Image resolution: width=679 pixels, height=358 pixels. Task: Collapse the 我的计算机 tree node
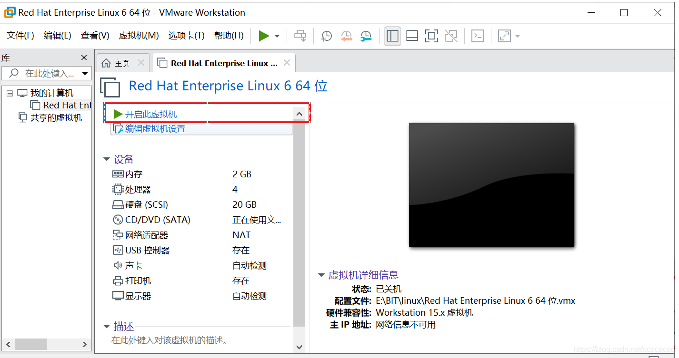pyautogui.click(x=10, y=93)
